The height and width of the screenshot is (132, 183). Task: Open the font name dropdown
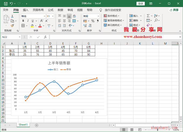[x=44, y=16]
